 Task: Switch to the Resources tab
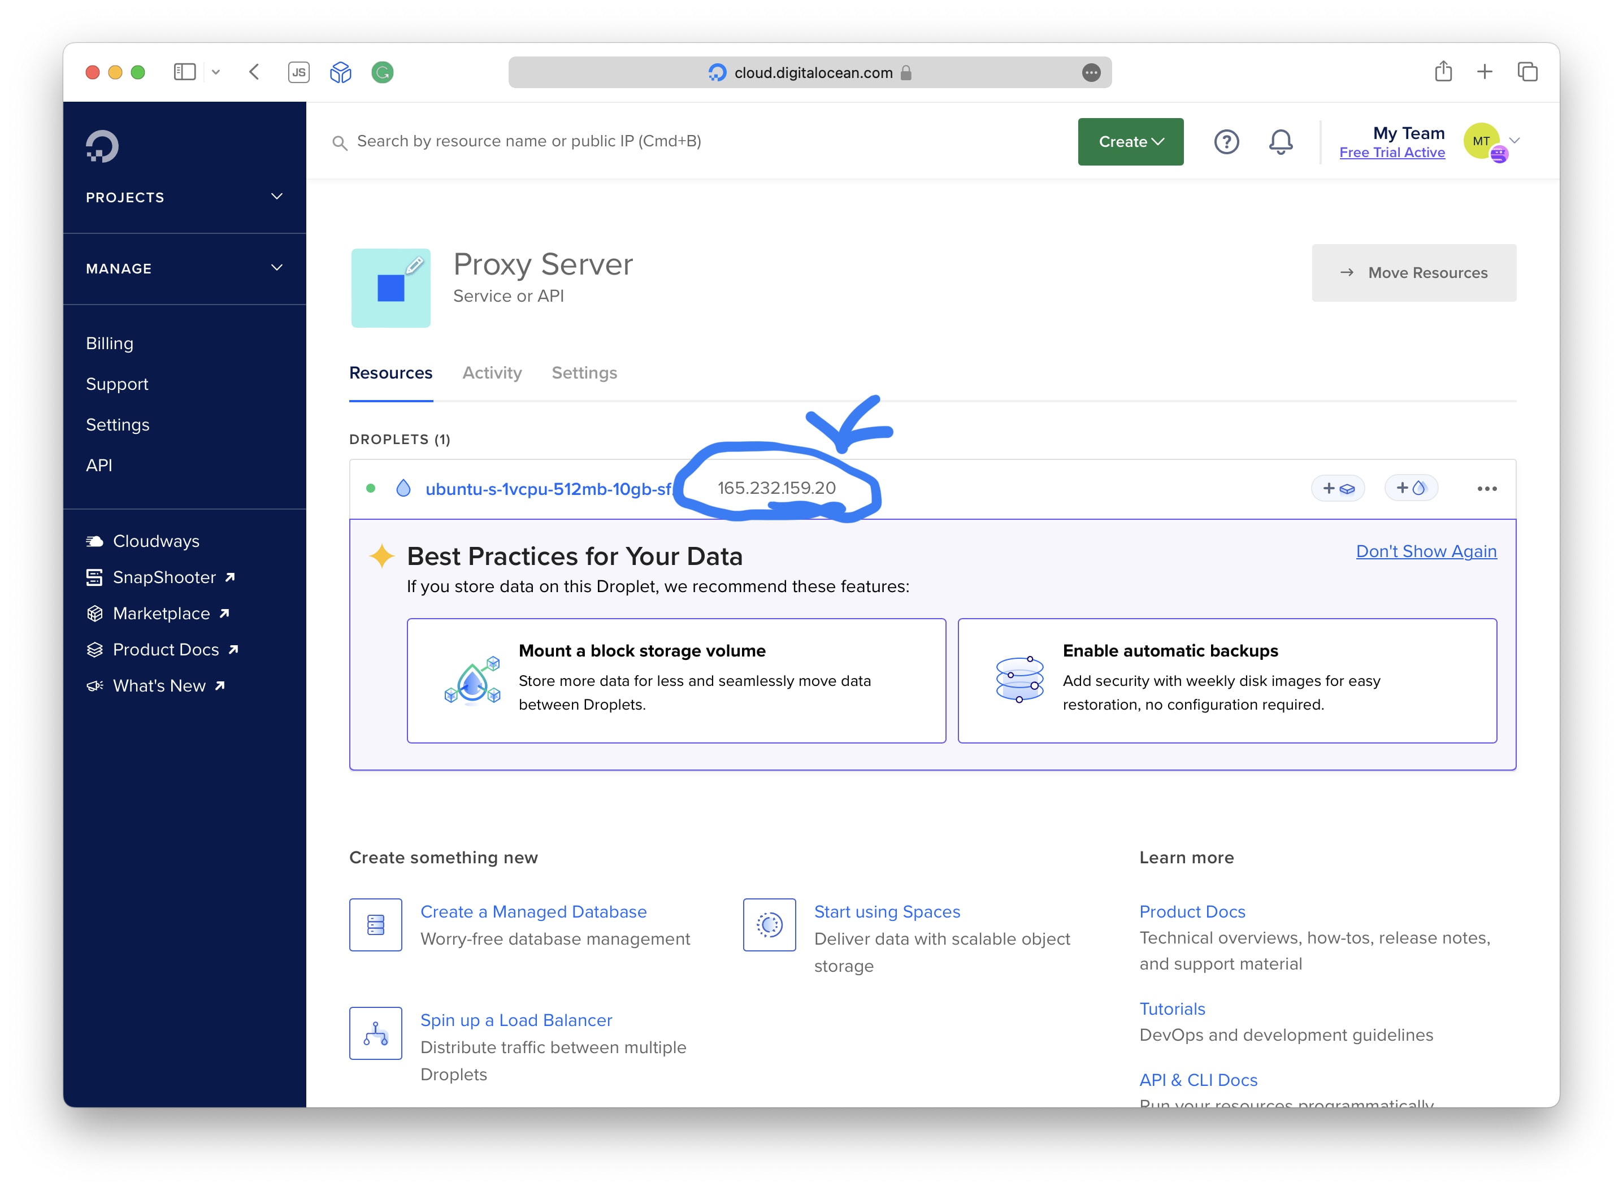[x=391, y=373]
